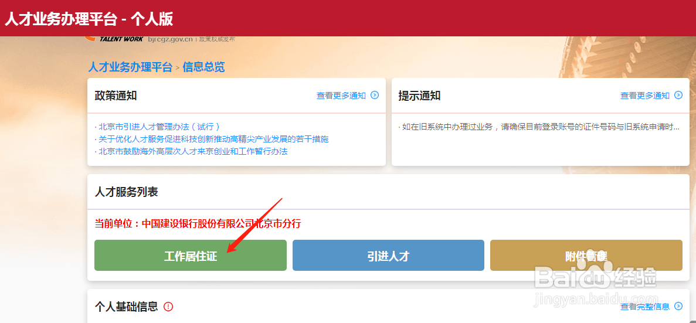This screenshot has width=696, height=323.
Task: Click the arrow icon beside 提示通知 查看更多通知
Action: pos(678,95)
